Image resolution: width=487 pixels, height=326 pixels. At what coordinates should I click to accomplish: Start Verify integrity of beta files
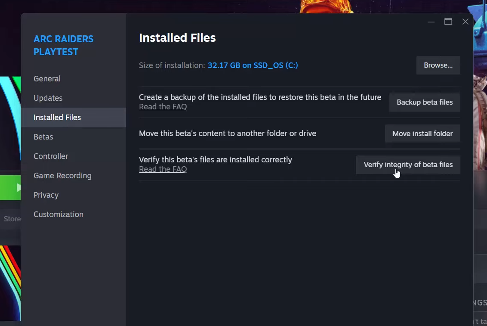pyautogui.click(x=408, y=165)
